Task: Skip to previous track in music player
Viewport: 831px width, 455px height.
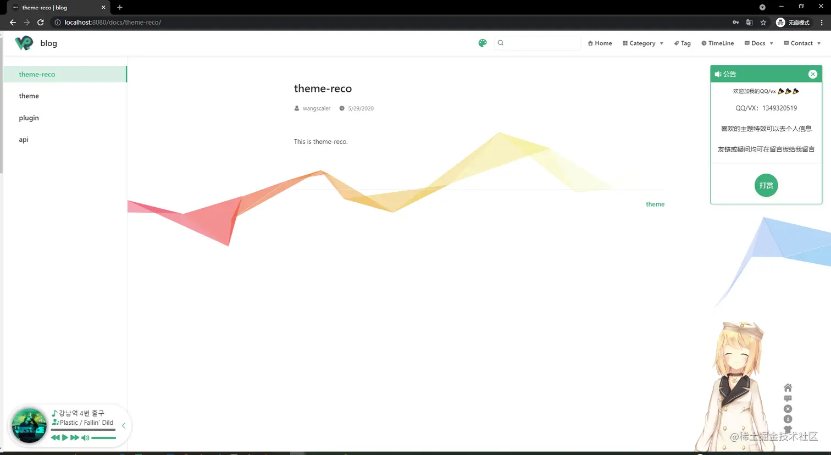Action: (x=55, y=437)
